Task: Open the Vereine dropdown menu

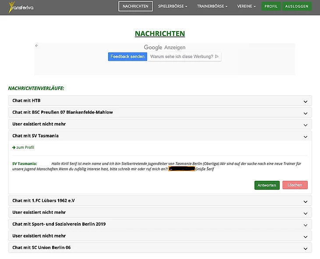Action: coord(247,7)
